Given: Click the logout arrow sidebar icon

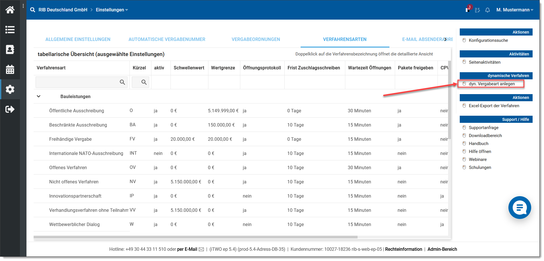Looking at the screenshot, I should [x=10, y=109].
